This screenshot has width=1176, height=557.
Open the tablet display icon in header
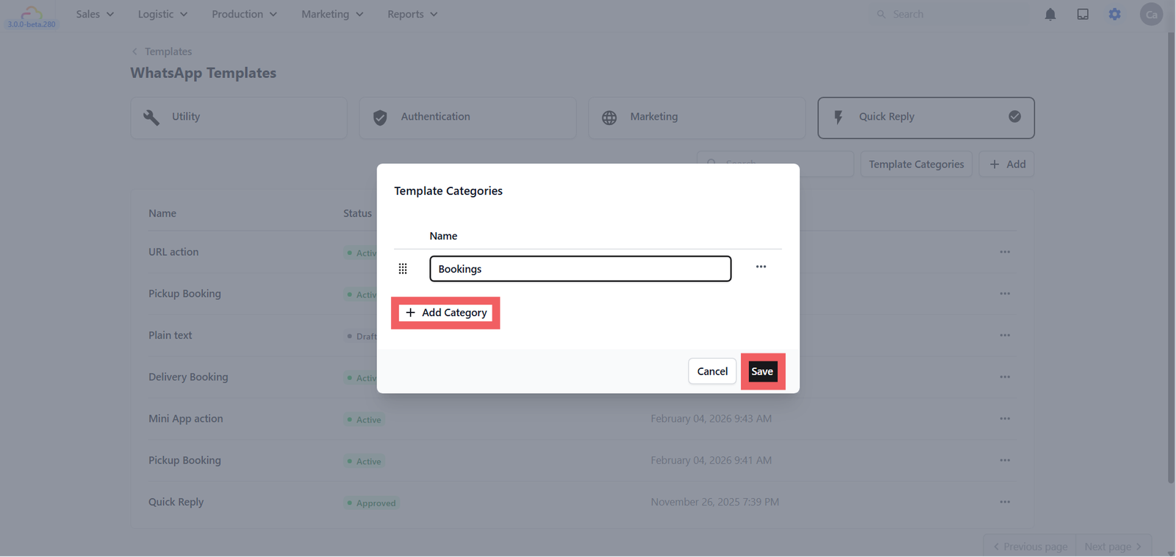[1083, 14]
